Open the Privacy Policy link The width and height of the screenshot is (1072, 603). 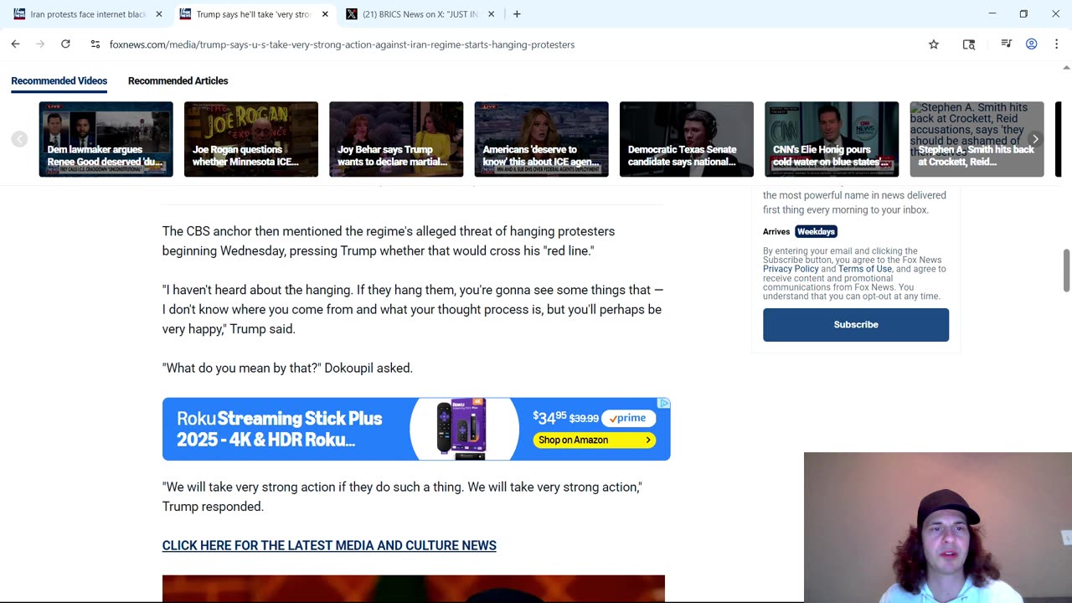coord(791,269)
